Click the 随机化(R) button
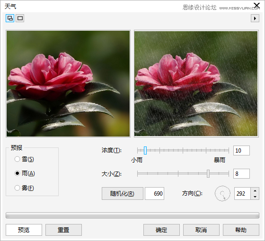This screenshot has width=265, height=241. pos(123,193)
